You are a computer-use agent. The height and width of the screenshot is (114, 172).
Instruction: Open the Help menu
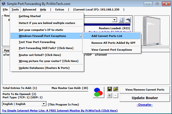43,10
